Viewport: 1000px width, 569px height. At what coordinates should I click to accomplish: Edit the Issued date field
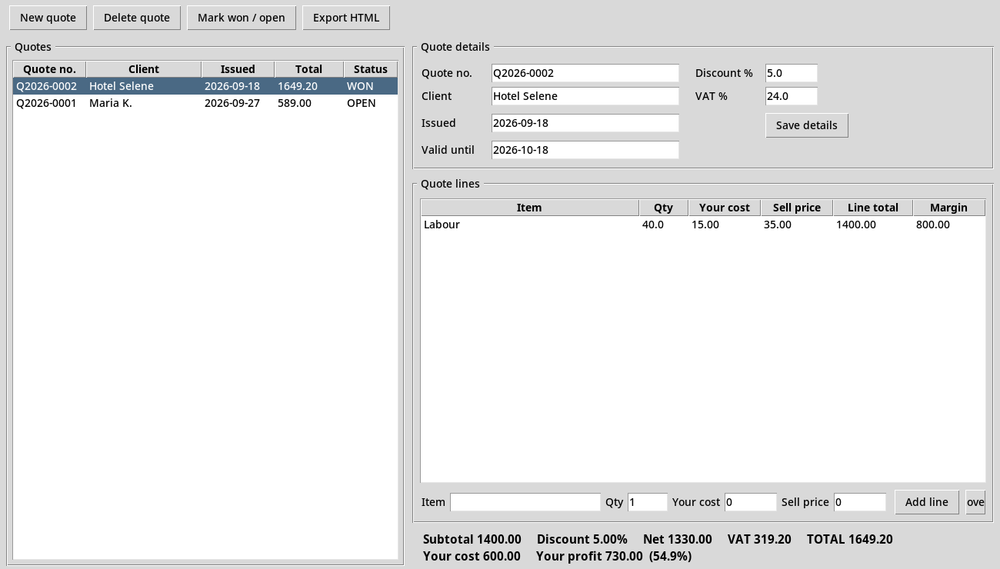coord(585,123)
